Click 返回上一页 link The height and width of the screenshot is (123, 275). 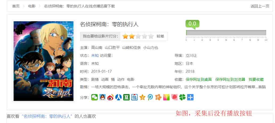pyautogui.click(x=260, y=6)
